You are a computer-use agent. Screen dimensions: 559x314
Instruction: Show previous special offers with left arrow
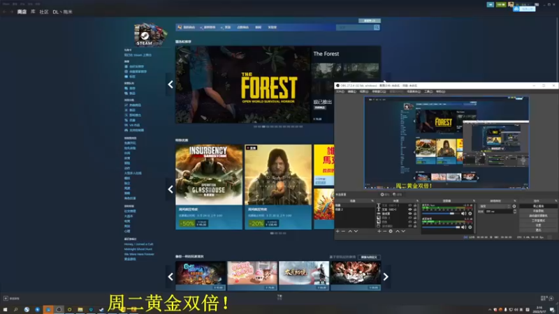pos(170,189)
